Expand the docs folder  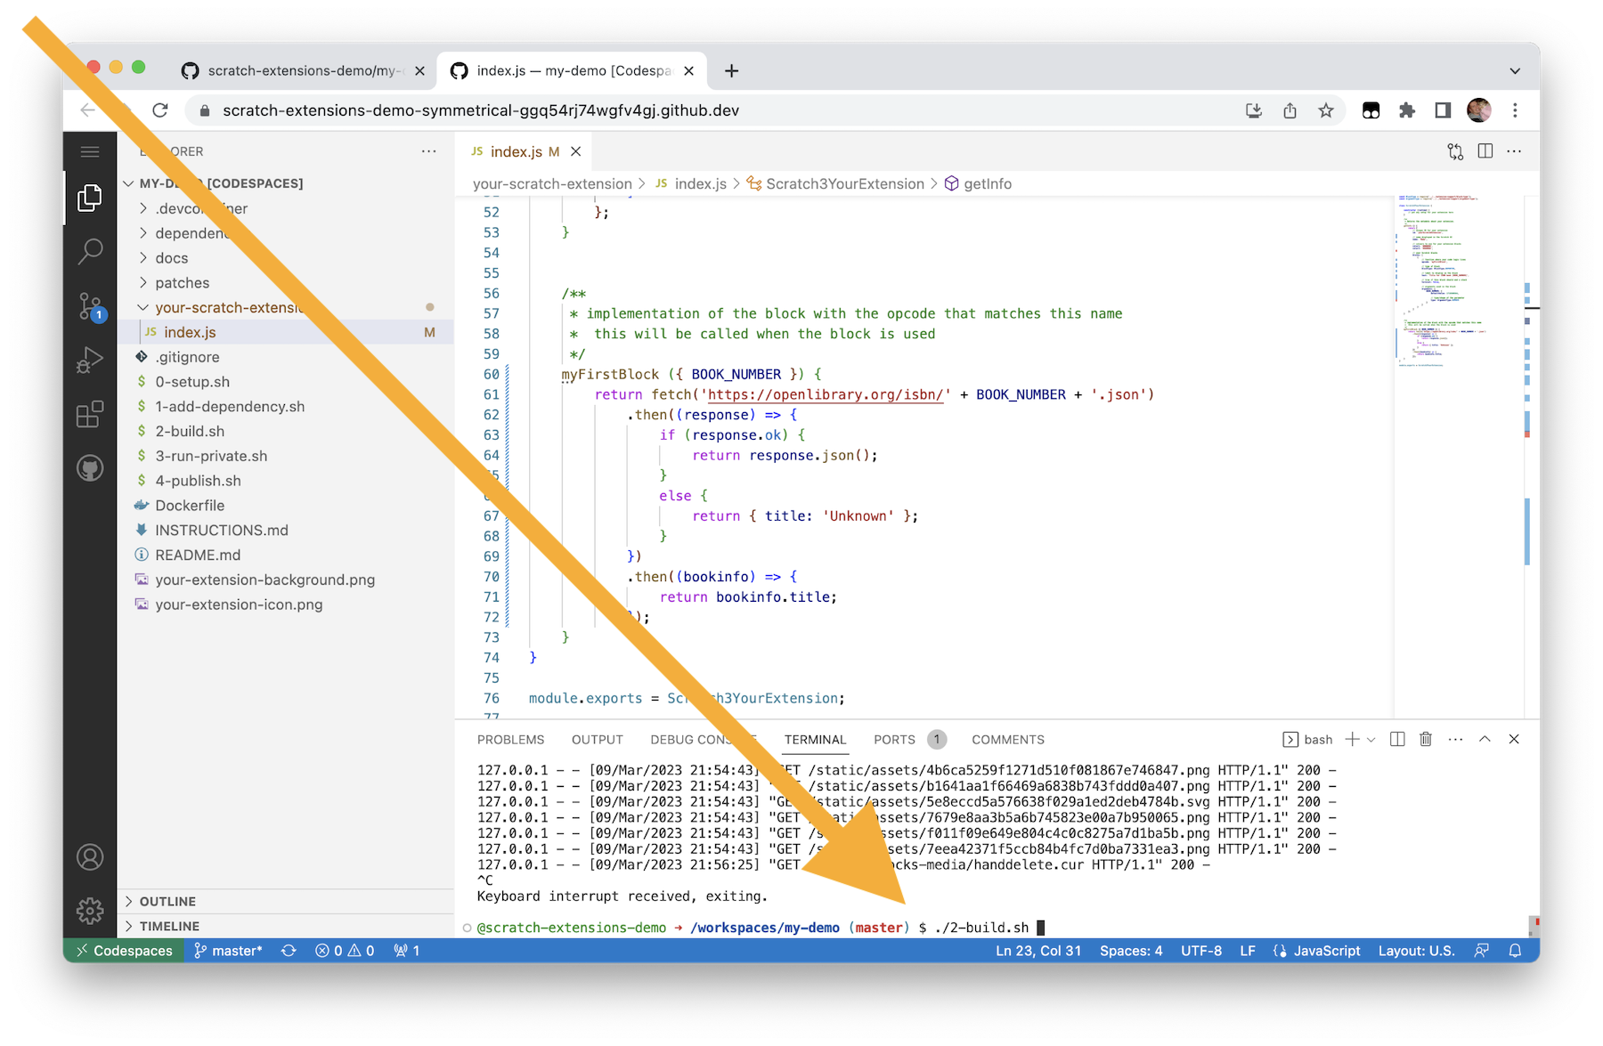(x=171, y=257)
